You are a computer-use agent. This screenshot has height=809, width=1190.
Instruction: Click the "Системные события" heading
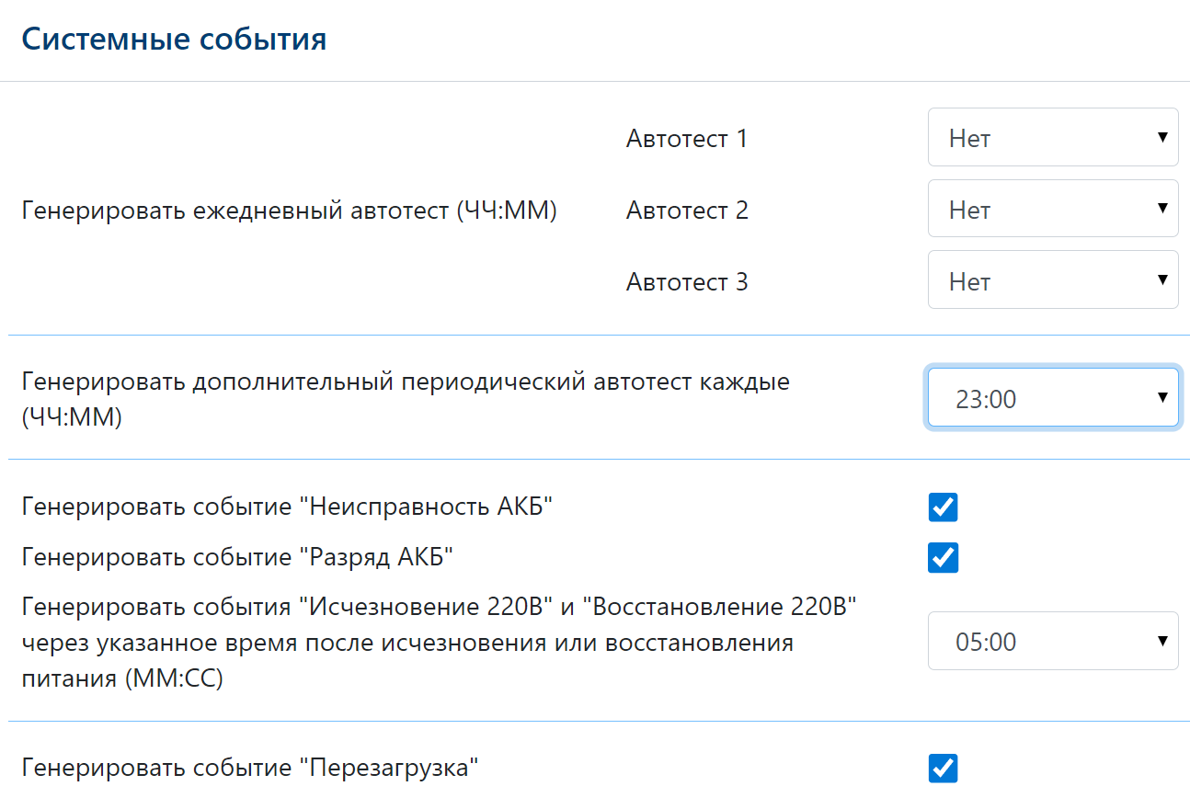tap(174, 40)
